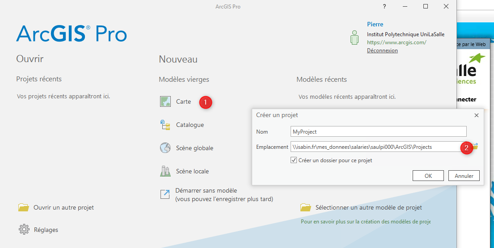Viewport: 494px width, 248px height.
Task: Click Sélectionner un autre modèle de projet
Action: pos(369,207)
